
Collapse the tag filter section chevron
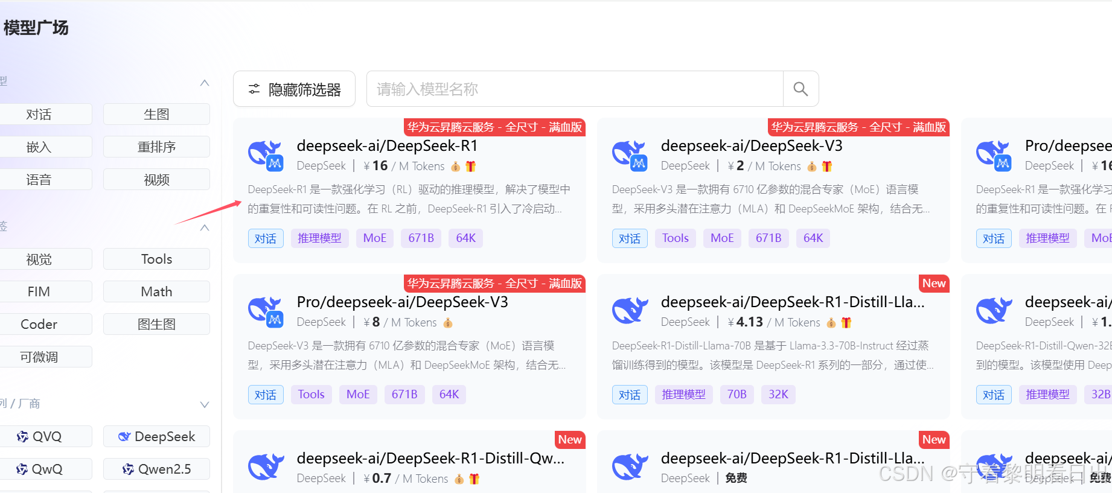point(205,227)
